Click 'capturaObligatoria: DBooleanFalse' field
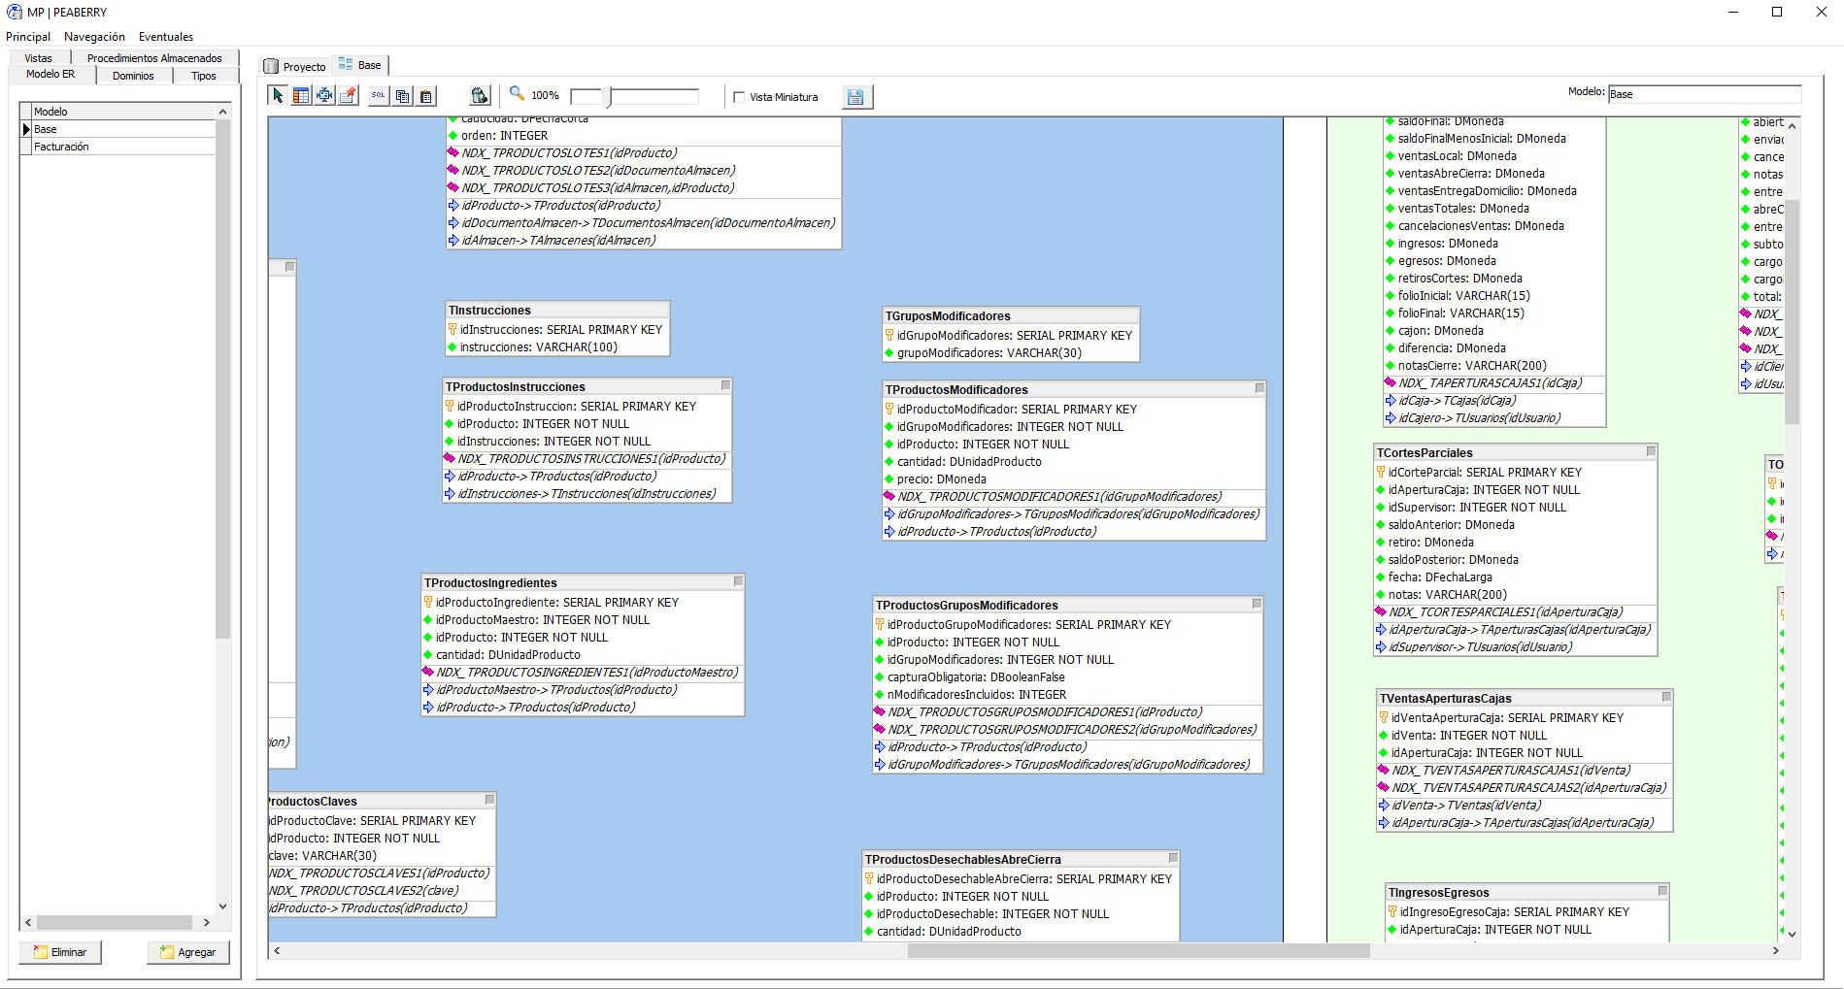 (x=976, y=677)
